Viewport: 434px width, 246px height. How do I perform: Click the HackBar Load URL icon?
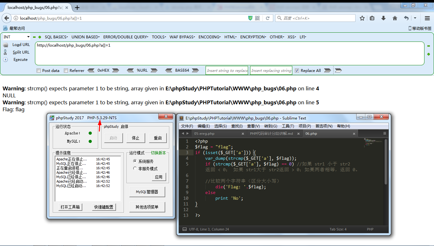click(x=5, y=45)
